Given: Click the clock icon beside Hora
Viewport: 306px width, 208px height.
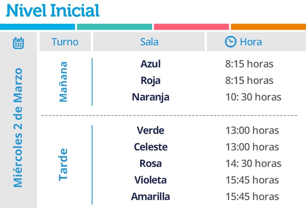Looking at the screenshot, I should 230,42.
